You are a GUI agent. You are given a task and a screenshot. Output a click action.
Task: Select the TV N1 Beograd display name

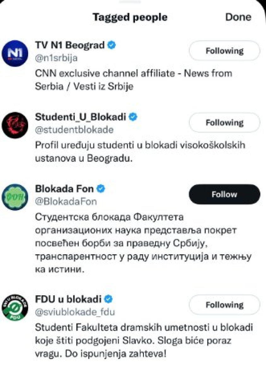tap(69, 45)
